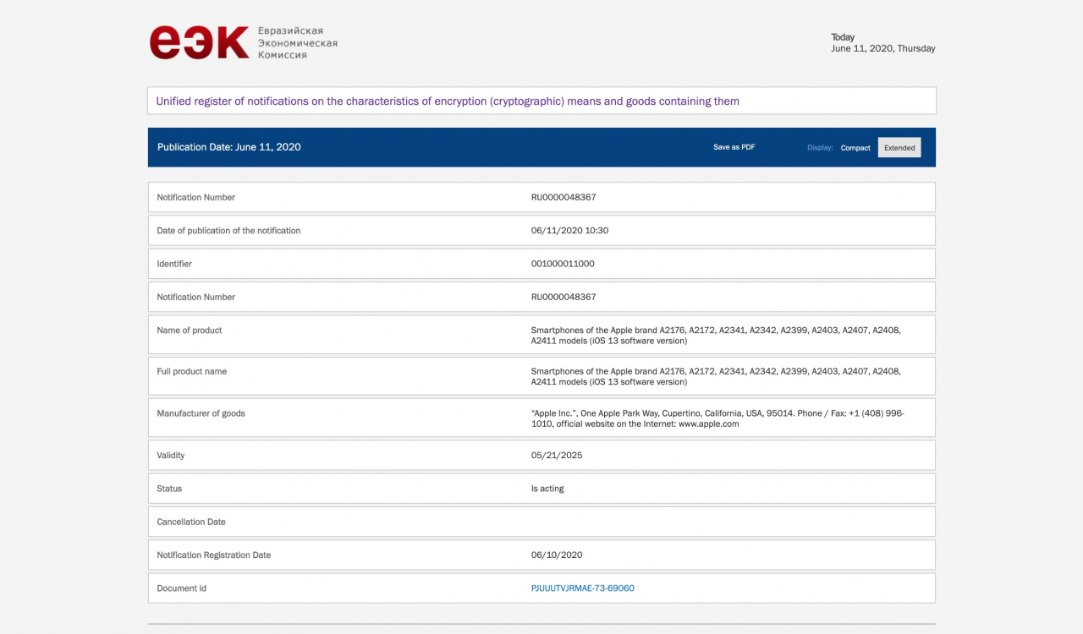1083x634 pixels.
Task: Click validity date 05/21/2025
Action: (557, 456)
